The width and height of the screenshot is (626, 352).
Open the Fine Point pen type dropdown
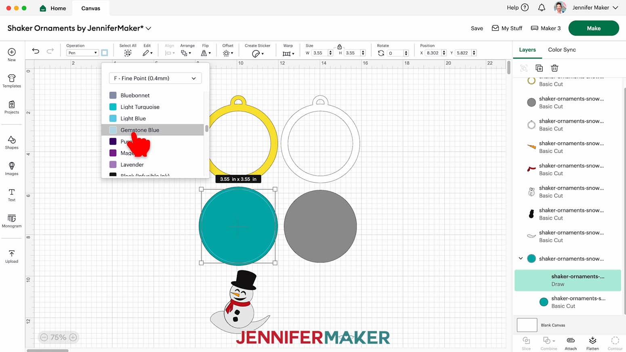[155, 78]
